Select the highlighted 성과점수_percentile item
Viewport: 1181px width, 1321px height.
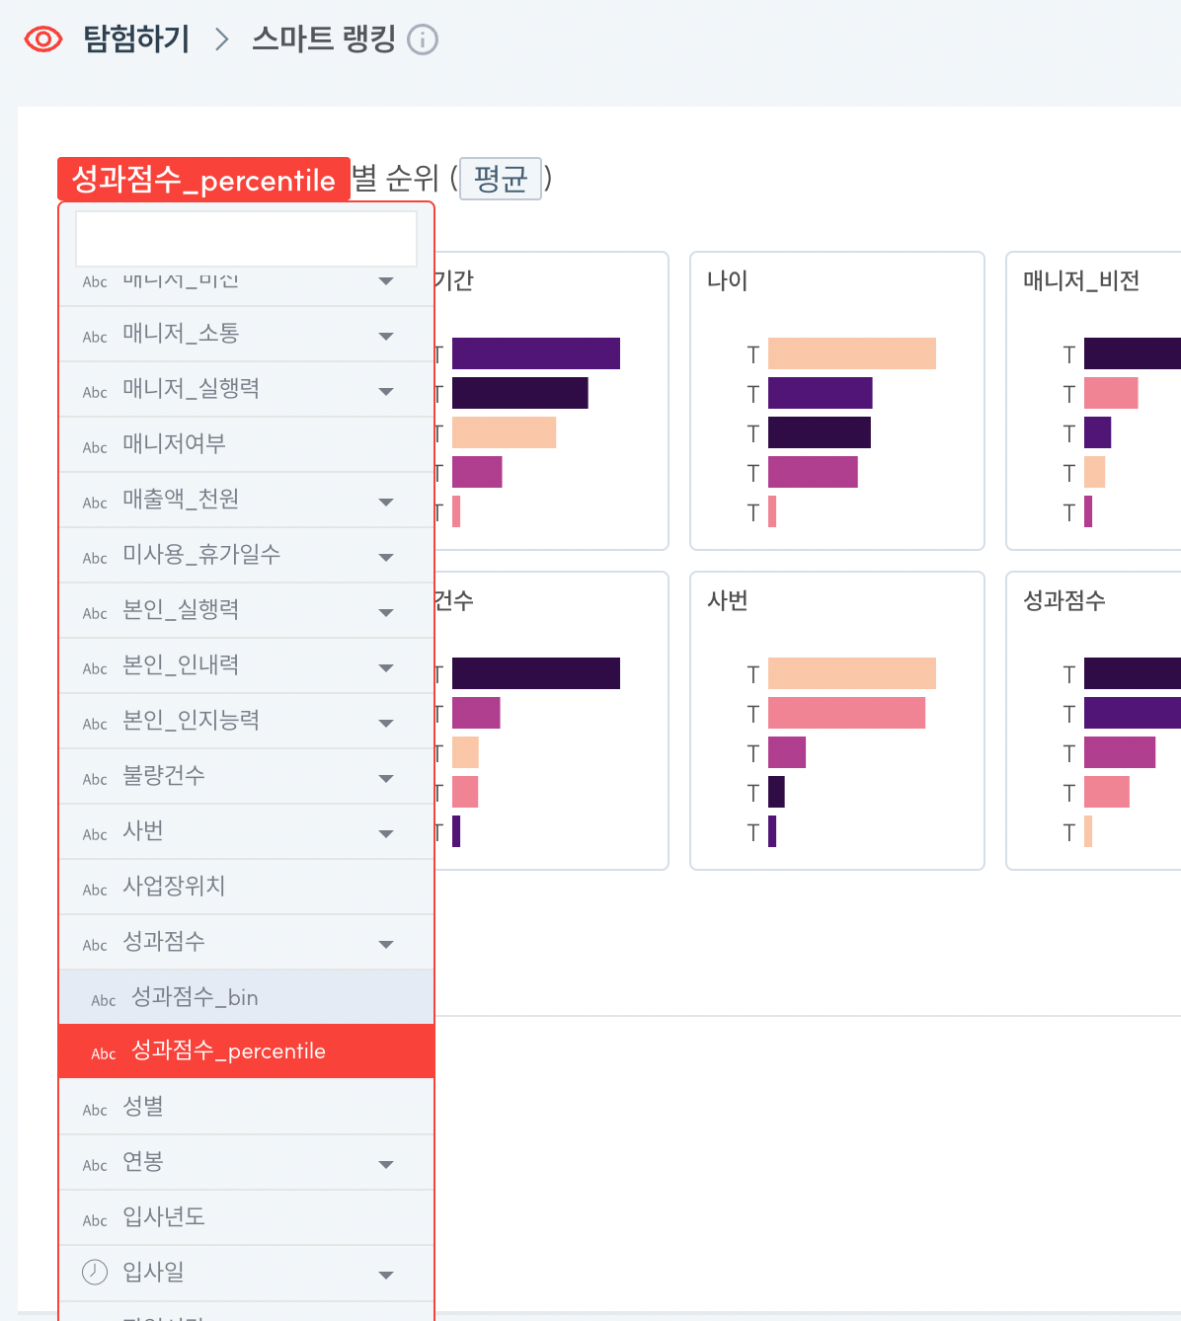247,1051
